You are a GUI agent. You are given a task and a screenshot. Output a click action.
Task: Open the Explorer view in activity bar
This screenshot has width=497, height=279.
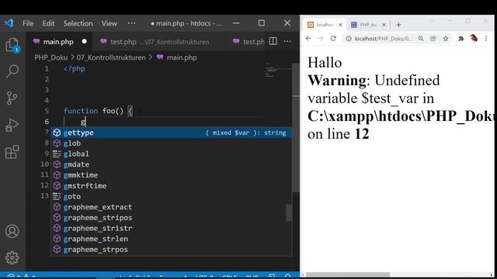(12, 45)
